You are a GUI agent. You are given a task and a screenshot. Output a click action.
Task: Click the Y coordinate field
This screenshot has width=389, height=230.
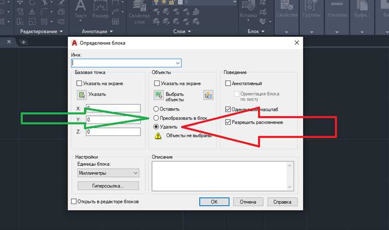113,120
